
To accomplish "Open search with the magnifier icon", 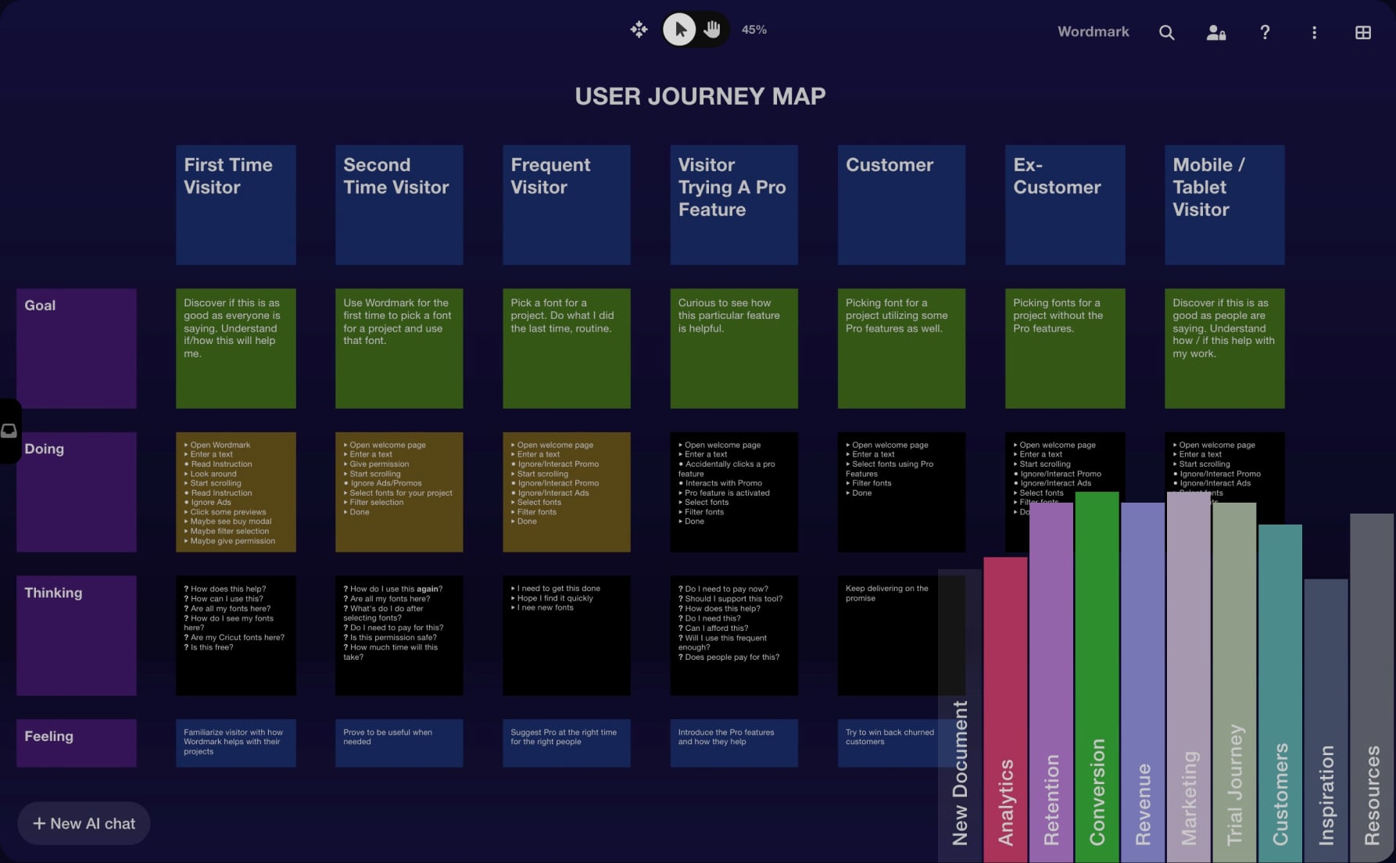I will coord(1166,32).
